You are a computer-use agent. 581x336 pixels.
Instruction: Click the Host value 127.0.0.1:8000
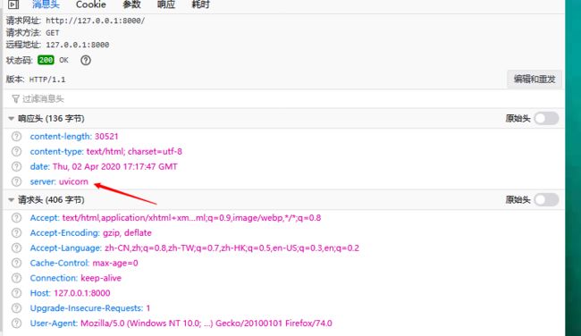point(82,293)
